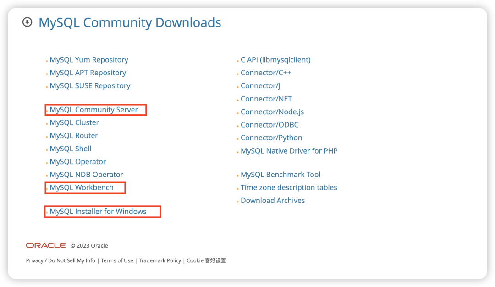Open the MySQL Yum Repository link
The height and width of the screenshot is (287, 495).
pyautogui.click(x=89, y=60)
